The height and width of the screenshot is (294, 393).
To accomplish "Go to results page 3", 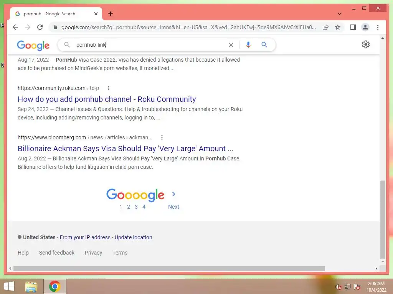I will [x=136, y=207].
